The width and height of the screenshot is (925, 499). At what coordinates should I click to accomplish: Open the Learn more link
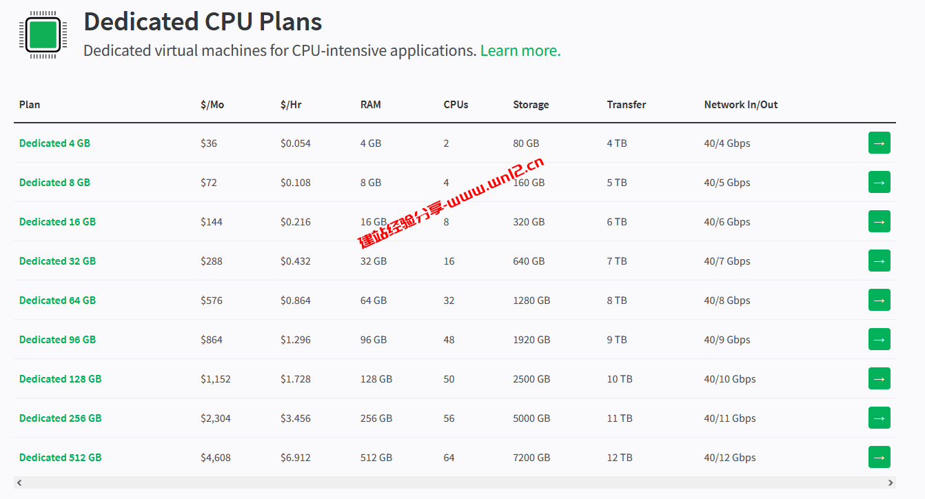(x=520, y=51)
